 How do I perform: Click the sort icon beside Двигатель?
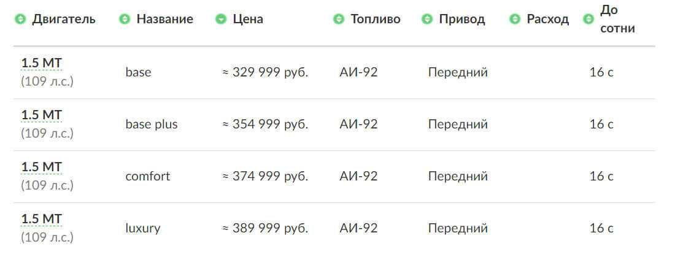coord(20,20)
